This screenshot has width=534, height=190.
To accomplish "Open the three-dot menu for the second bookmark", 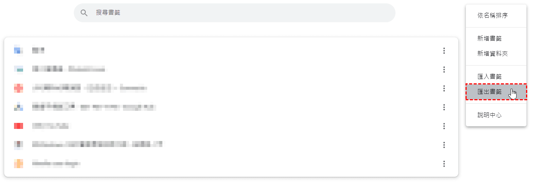I will (444, 70).
